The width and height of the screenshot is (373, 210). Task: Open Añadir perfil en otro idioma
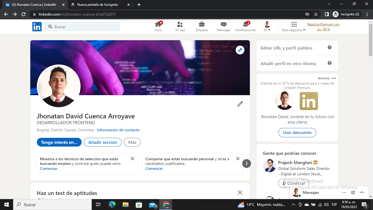pyautogui.click(x=288, y=63)
